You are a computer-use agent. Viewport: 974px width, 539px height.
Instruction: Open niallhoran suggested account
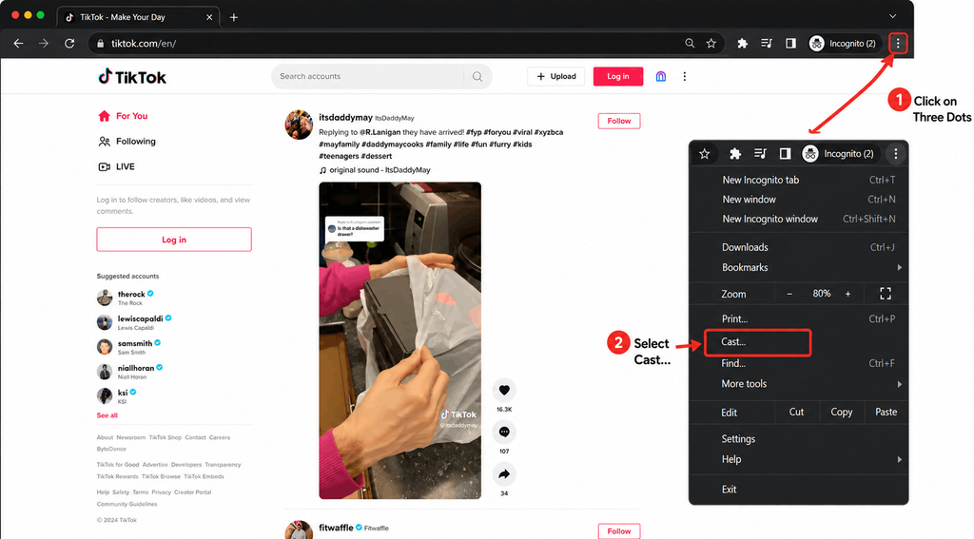[129, 372]
